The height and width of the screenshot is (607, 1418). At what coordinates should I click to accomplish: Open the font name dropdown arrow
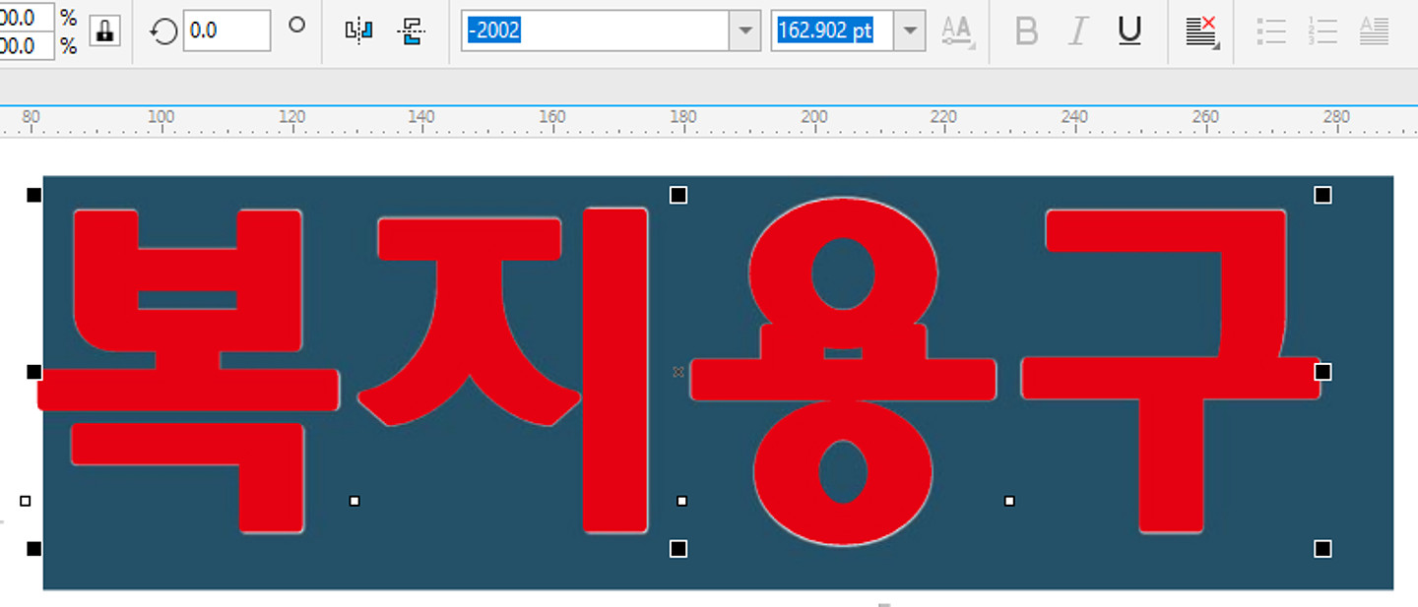[x=744, y=31]
